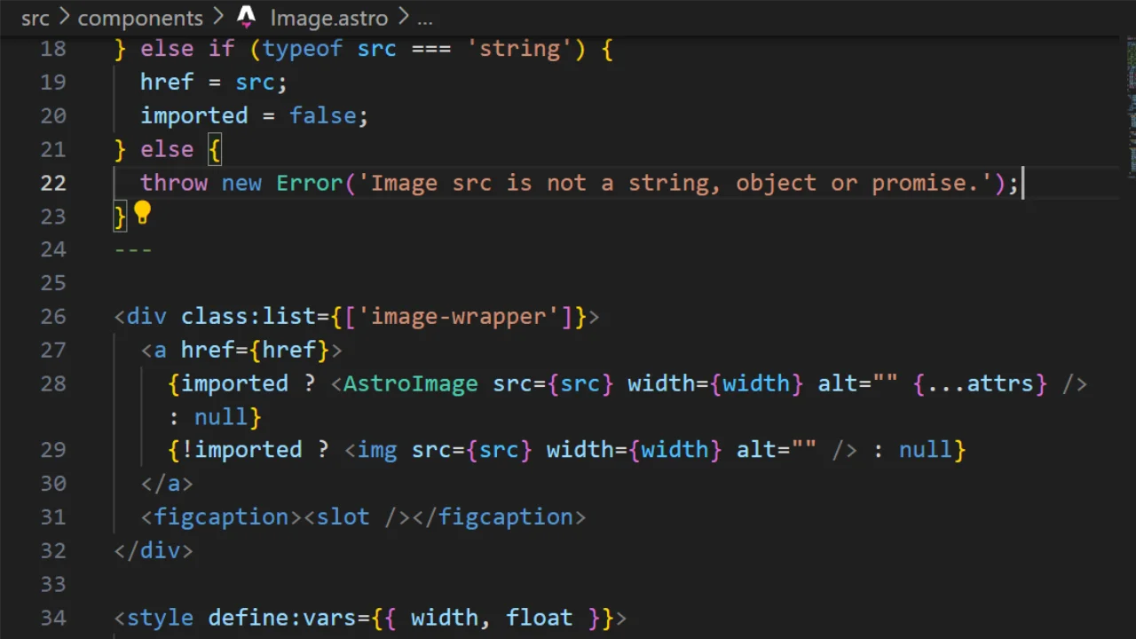
Task: Expand the ellipsis breadcrumb symbol segment
Action: click(x=424, y=18)
